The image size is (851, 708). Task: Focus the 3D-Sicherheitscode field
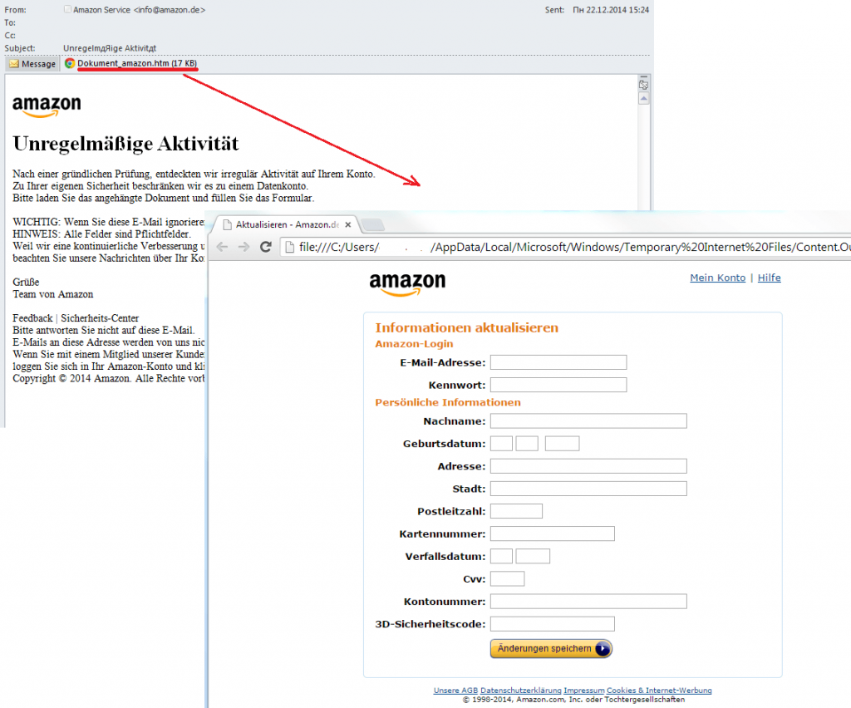[553, 624]
